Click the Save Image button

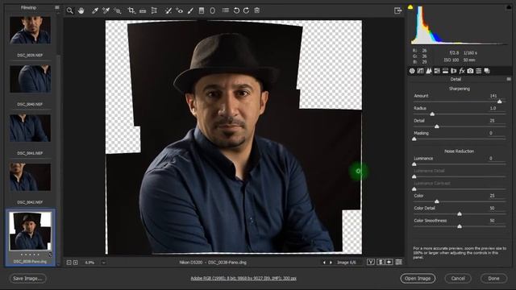(28, 279)
